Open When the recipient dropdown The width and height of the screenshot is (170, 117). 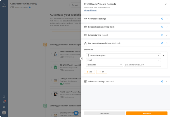pos(124,55)
